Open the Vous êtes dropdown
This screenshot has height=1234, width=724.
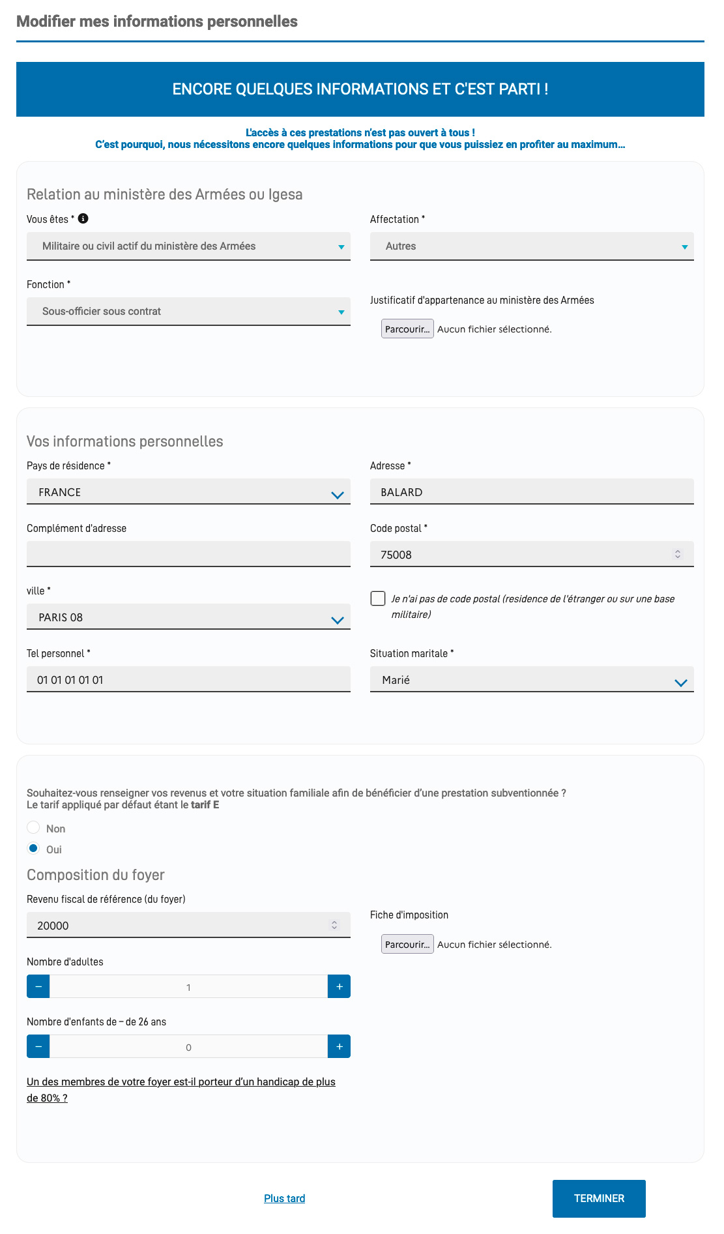click(x=188, y=246)
